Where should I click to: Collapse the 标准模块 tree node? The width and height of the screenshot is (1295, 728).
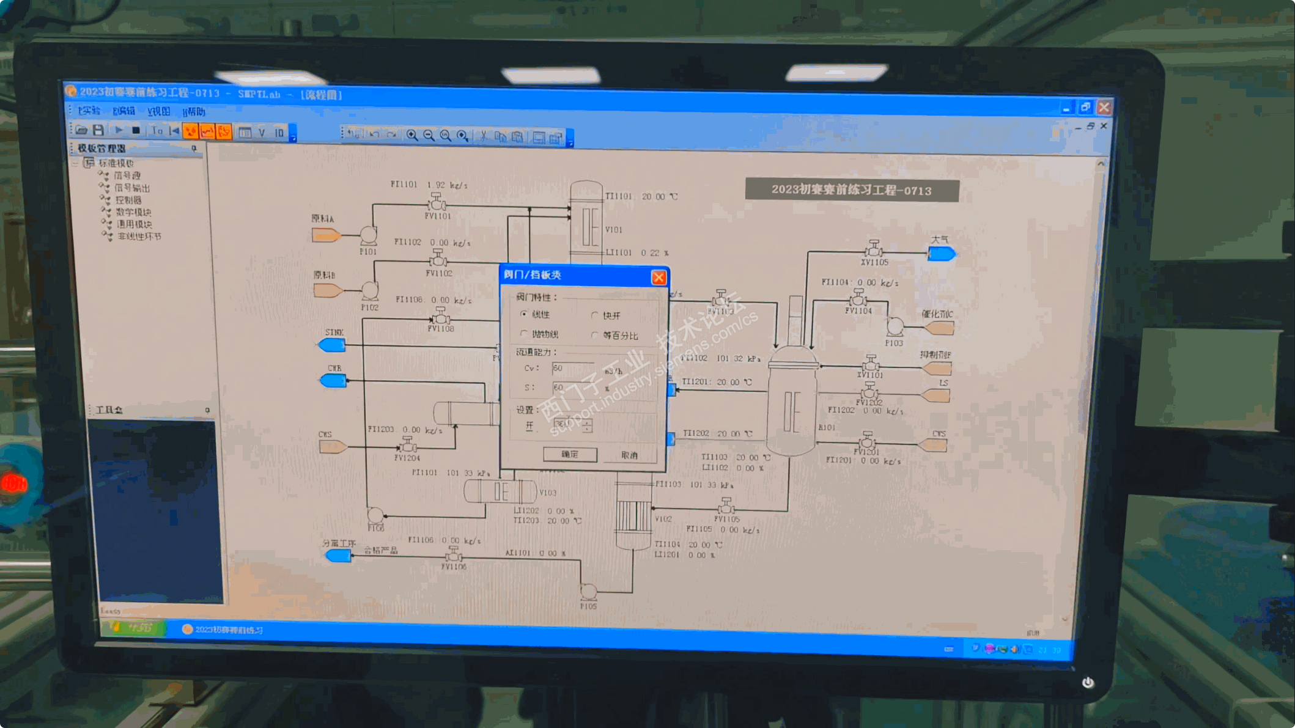coord(76,163)
